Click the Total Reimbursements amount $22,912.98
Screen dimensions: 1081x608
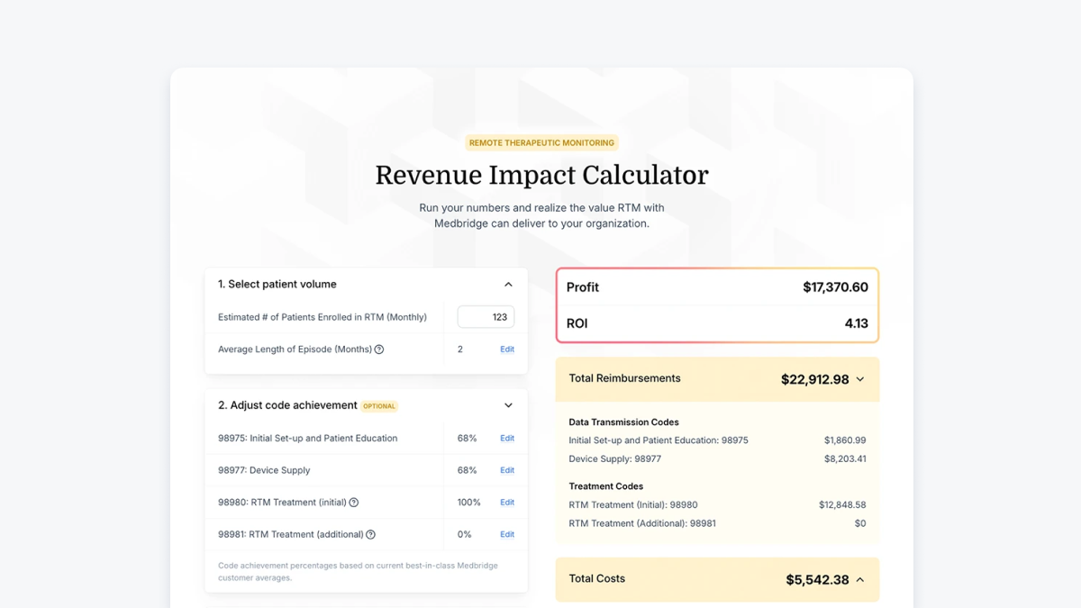click(814, 379)
